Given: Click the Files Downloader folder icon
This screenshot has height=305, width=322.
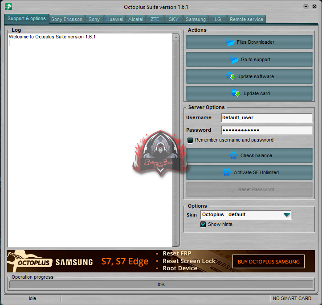Looking at the screenshot, I should [x=230, y=42].
